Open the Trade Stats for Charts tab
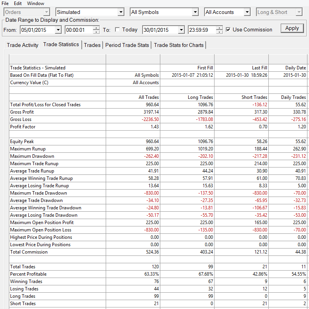 click(x=179, y=45)
